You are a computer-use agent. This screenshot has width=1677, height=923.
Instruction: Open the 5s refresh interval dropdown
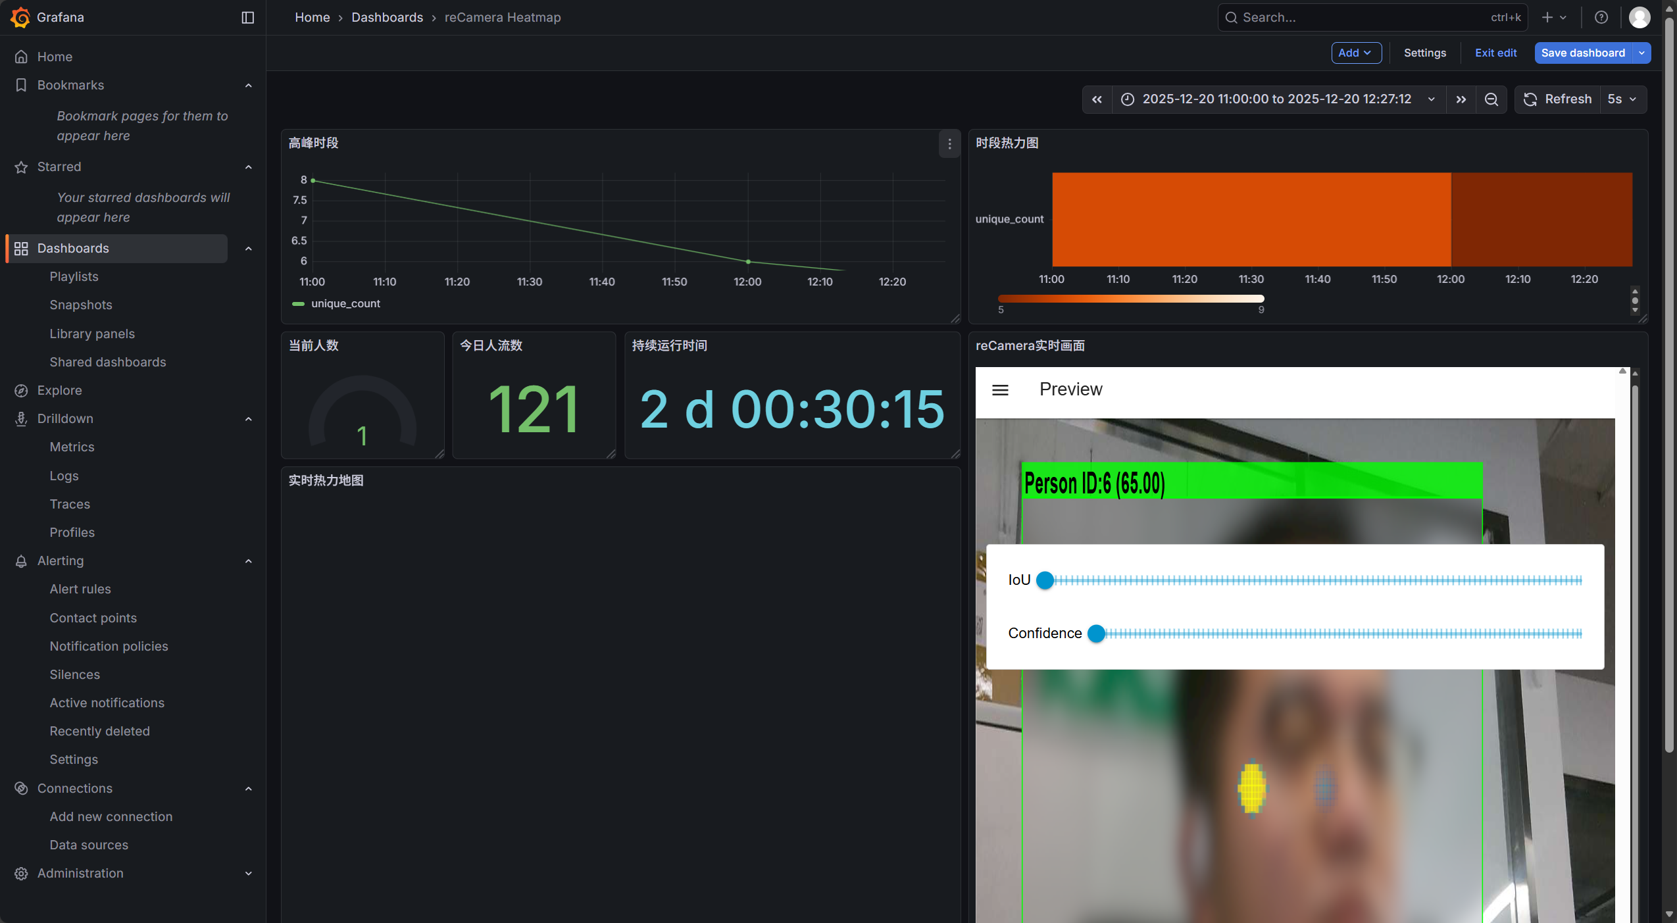[1622, 99]
